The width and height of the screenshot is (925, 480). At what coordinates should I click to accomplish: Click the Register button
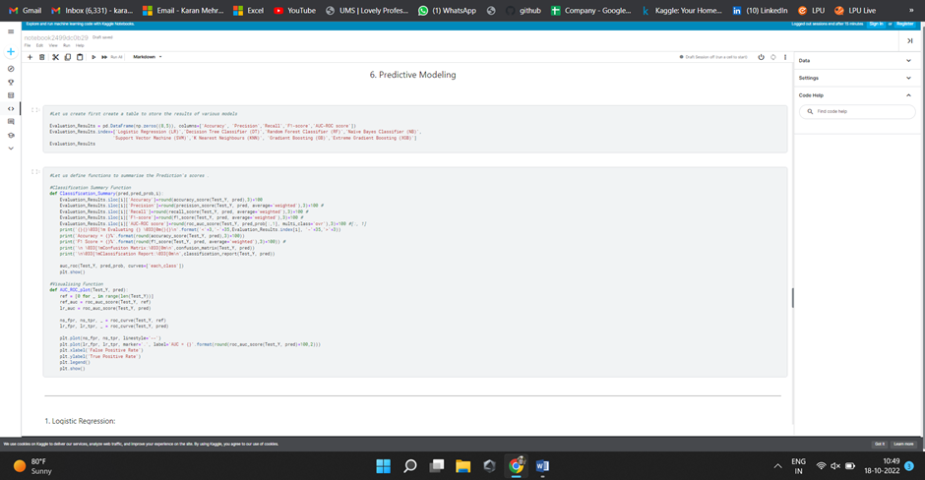(905, 25)
